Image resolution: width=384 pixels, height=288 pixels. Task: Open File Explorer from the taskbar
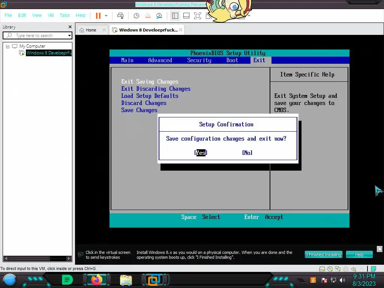(126, 280)
